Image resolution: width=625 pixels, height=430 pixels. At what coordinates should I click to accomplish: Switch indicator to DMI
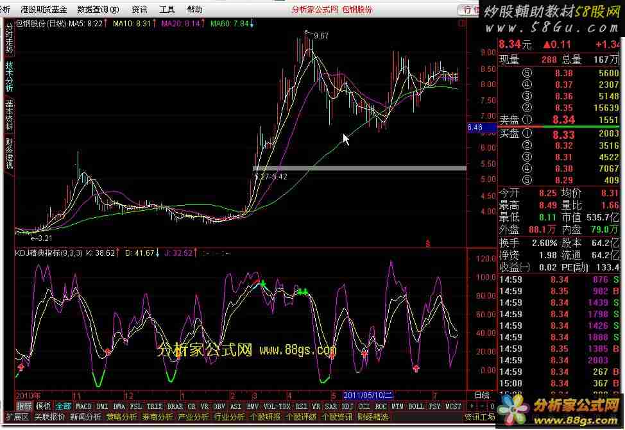(103, 406)
